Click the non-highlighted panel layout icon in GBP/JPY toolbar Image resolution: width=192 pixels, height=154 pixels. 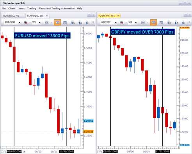[x=161, y=23]
